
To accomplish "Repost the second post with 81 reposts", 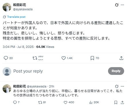I will (x=40, y=102).
